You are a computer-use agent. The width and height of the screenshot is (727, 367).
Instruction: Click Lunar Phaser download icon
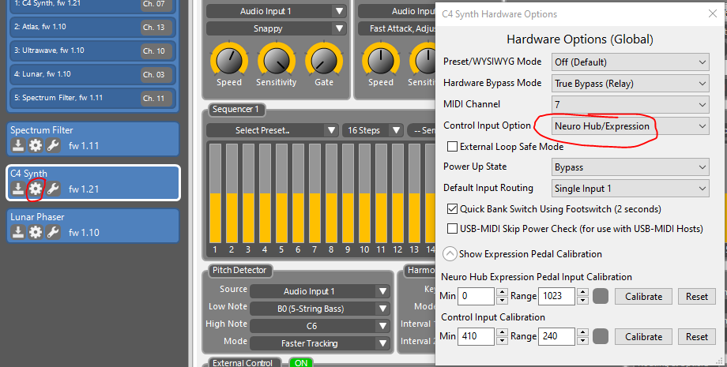point(18,232)
